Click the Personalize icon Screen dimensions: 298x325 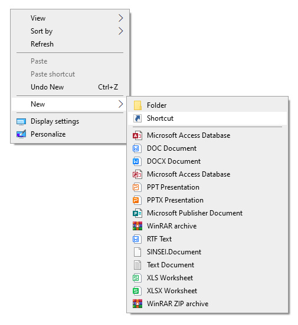click(x=21, y=134)
